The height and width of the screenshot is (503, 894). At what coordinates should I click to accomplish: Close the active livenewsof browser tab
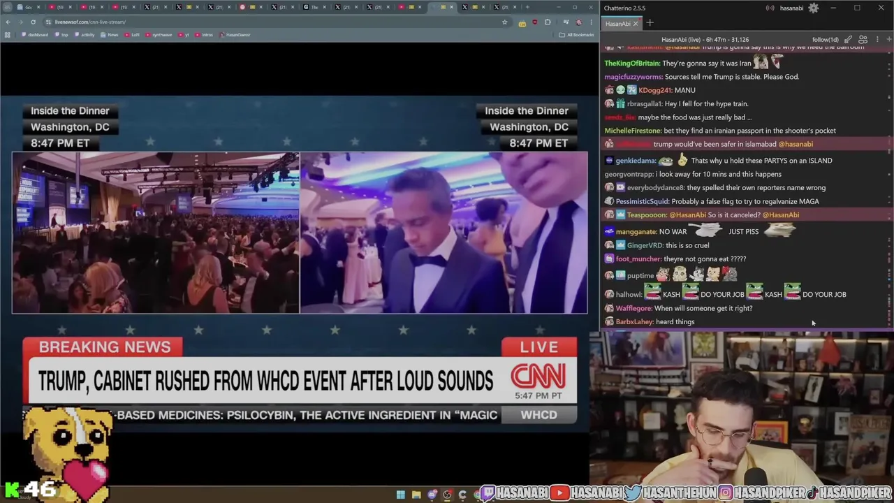point(452,7)
